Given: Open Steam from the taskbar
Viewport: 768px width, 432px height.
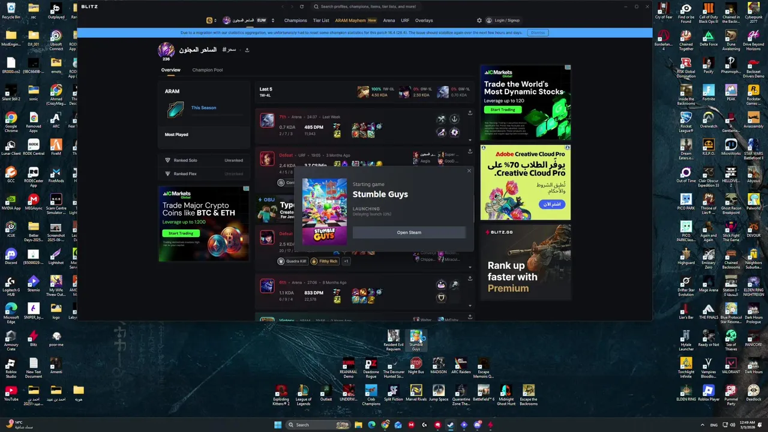Looking at the screenshot, I should tap(451, 425).
